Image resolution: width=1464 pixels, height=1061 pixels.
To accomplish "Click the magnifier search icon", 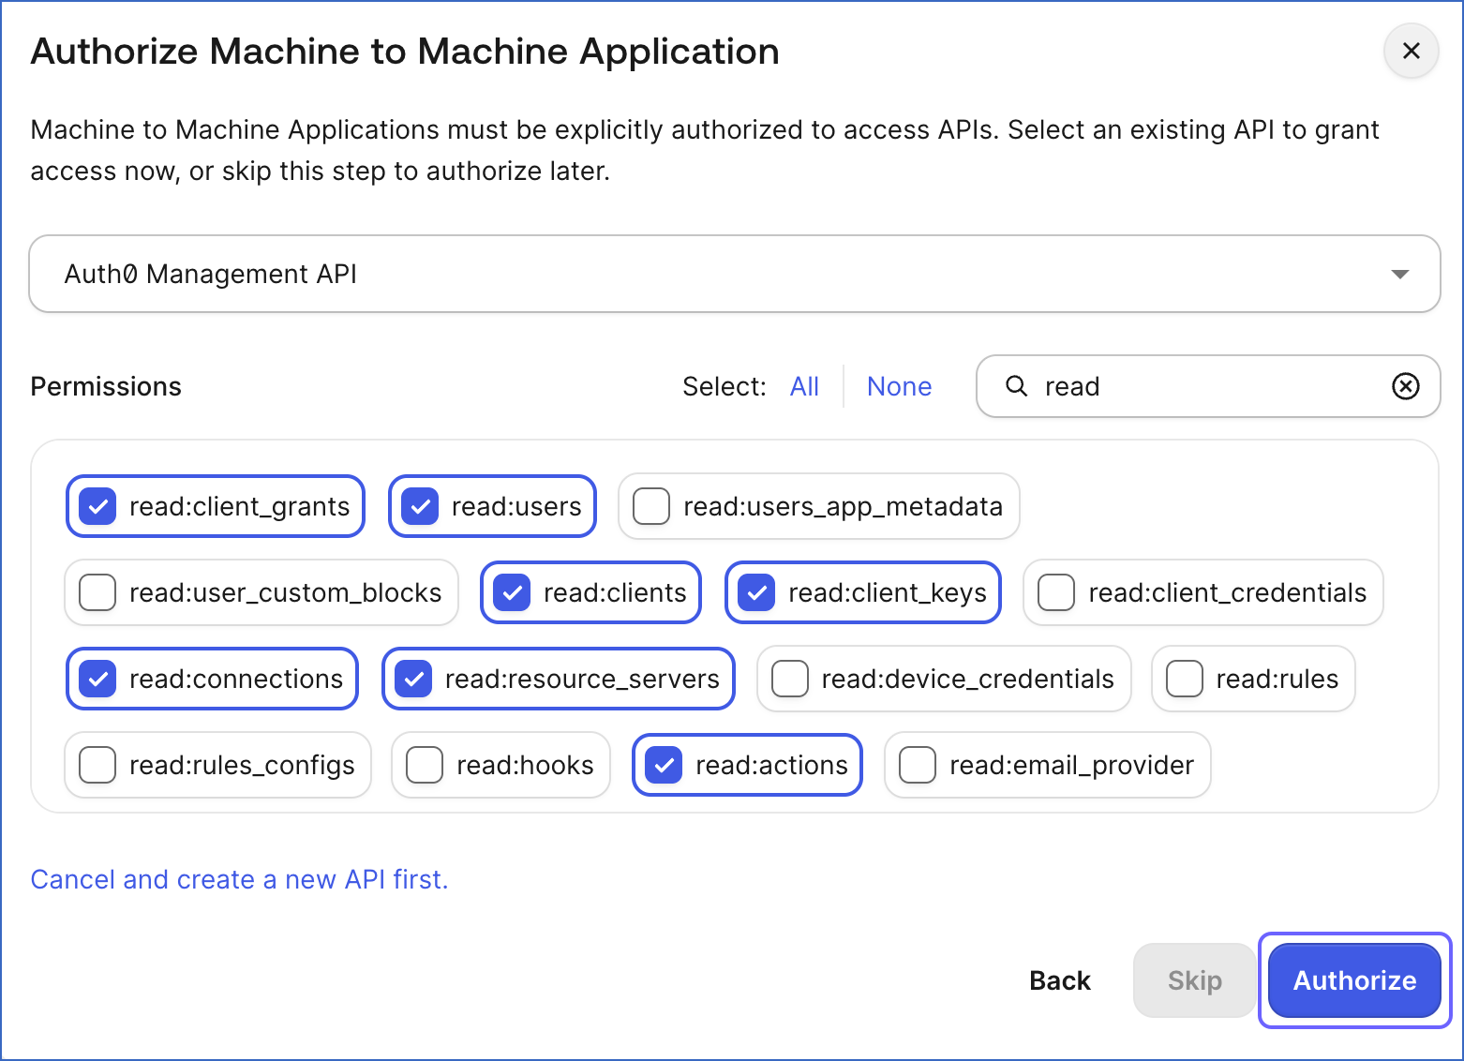I will 1016,386.
